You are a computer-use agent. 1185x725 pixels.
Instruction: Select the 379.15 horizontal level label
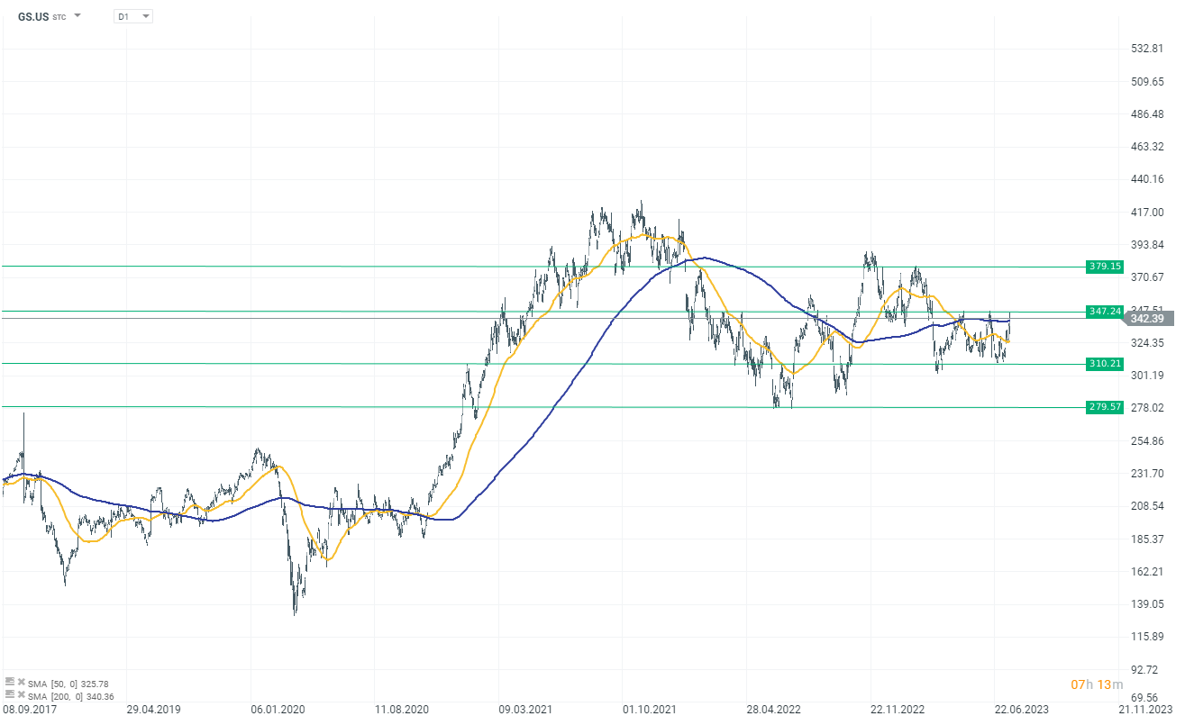pyautogui.click(x=1104, y=267)
